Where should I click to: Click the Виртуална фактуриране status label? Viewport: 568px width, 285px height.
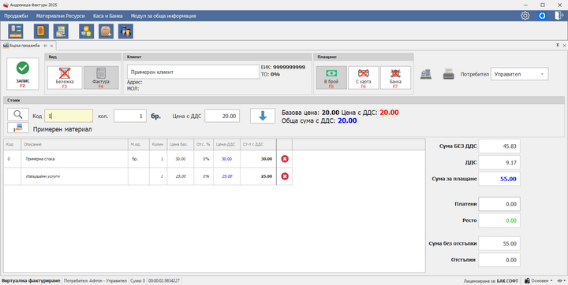[x=31, y=280]
